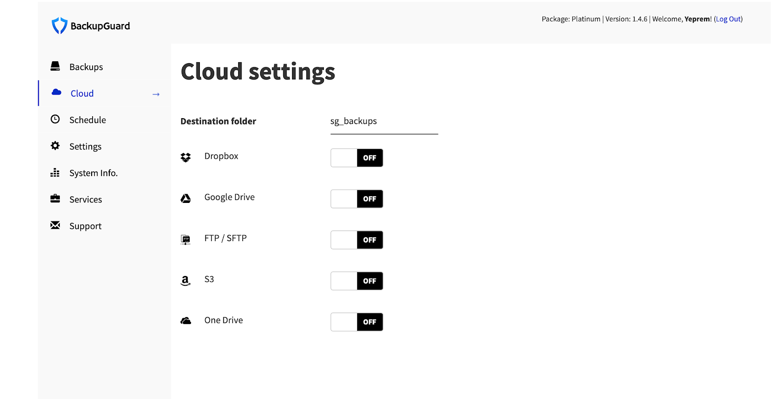Screen dimensions: 784x399
Task: Click the Backups drive icon in sidebar
Action: coord(55,66)
